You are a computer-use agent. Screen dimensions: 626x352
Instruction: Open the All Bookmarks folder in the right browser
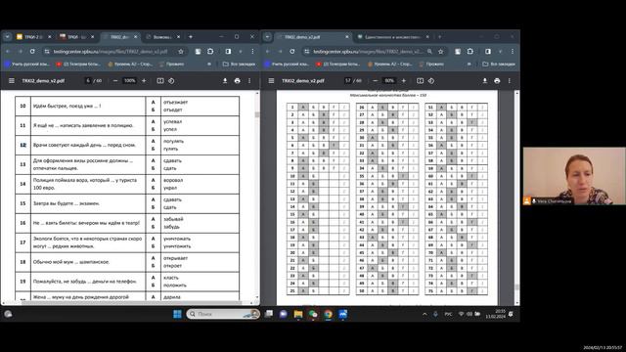[x=499, y=64]
